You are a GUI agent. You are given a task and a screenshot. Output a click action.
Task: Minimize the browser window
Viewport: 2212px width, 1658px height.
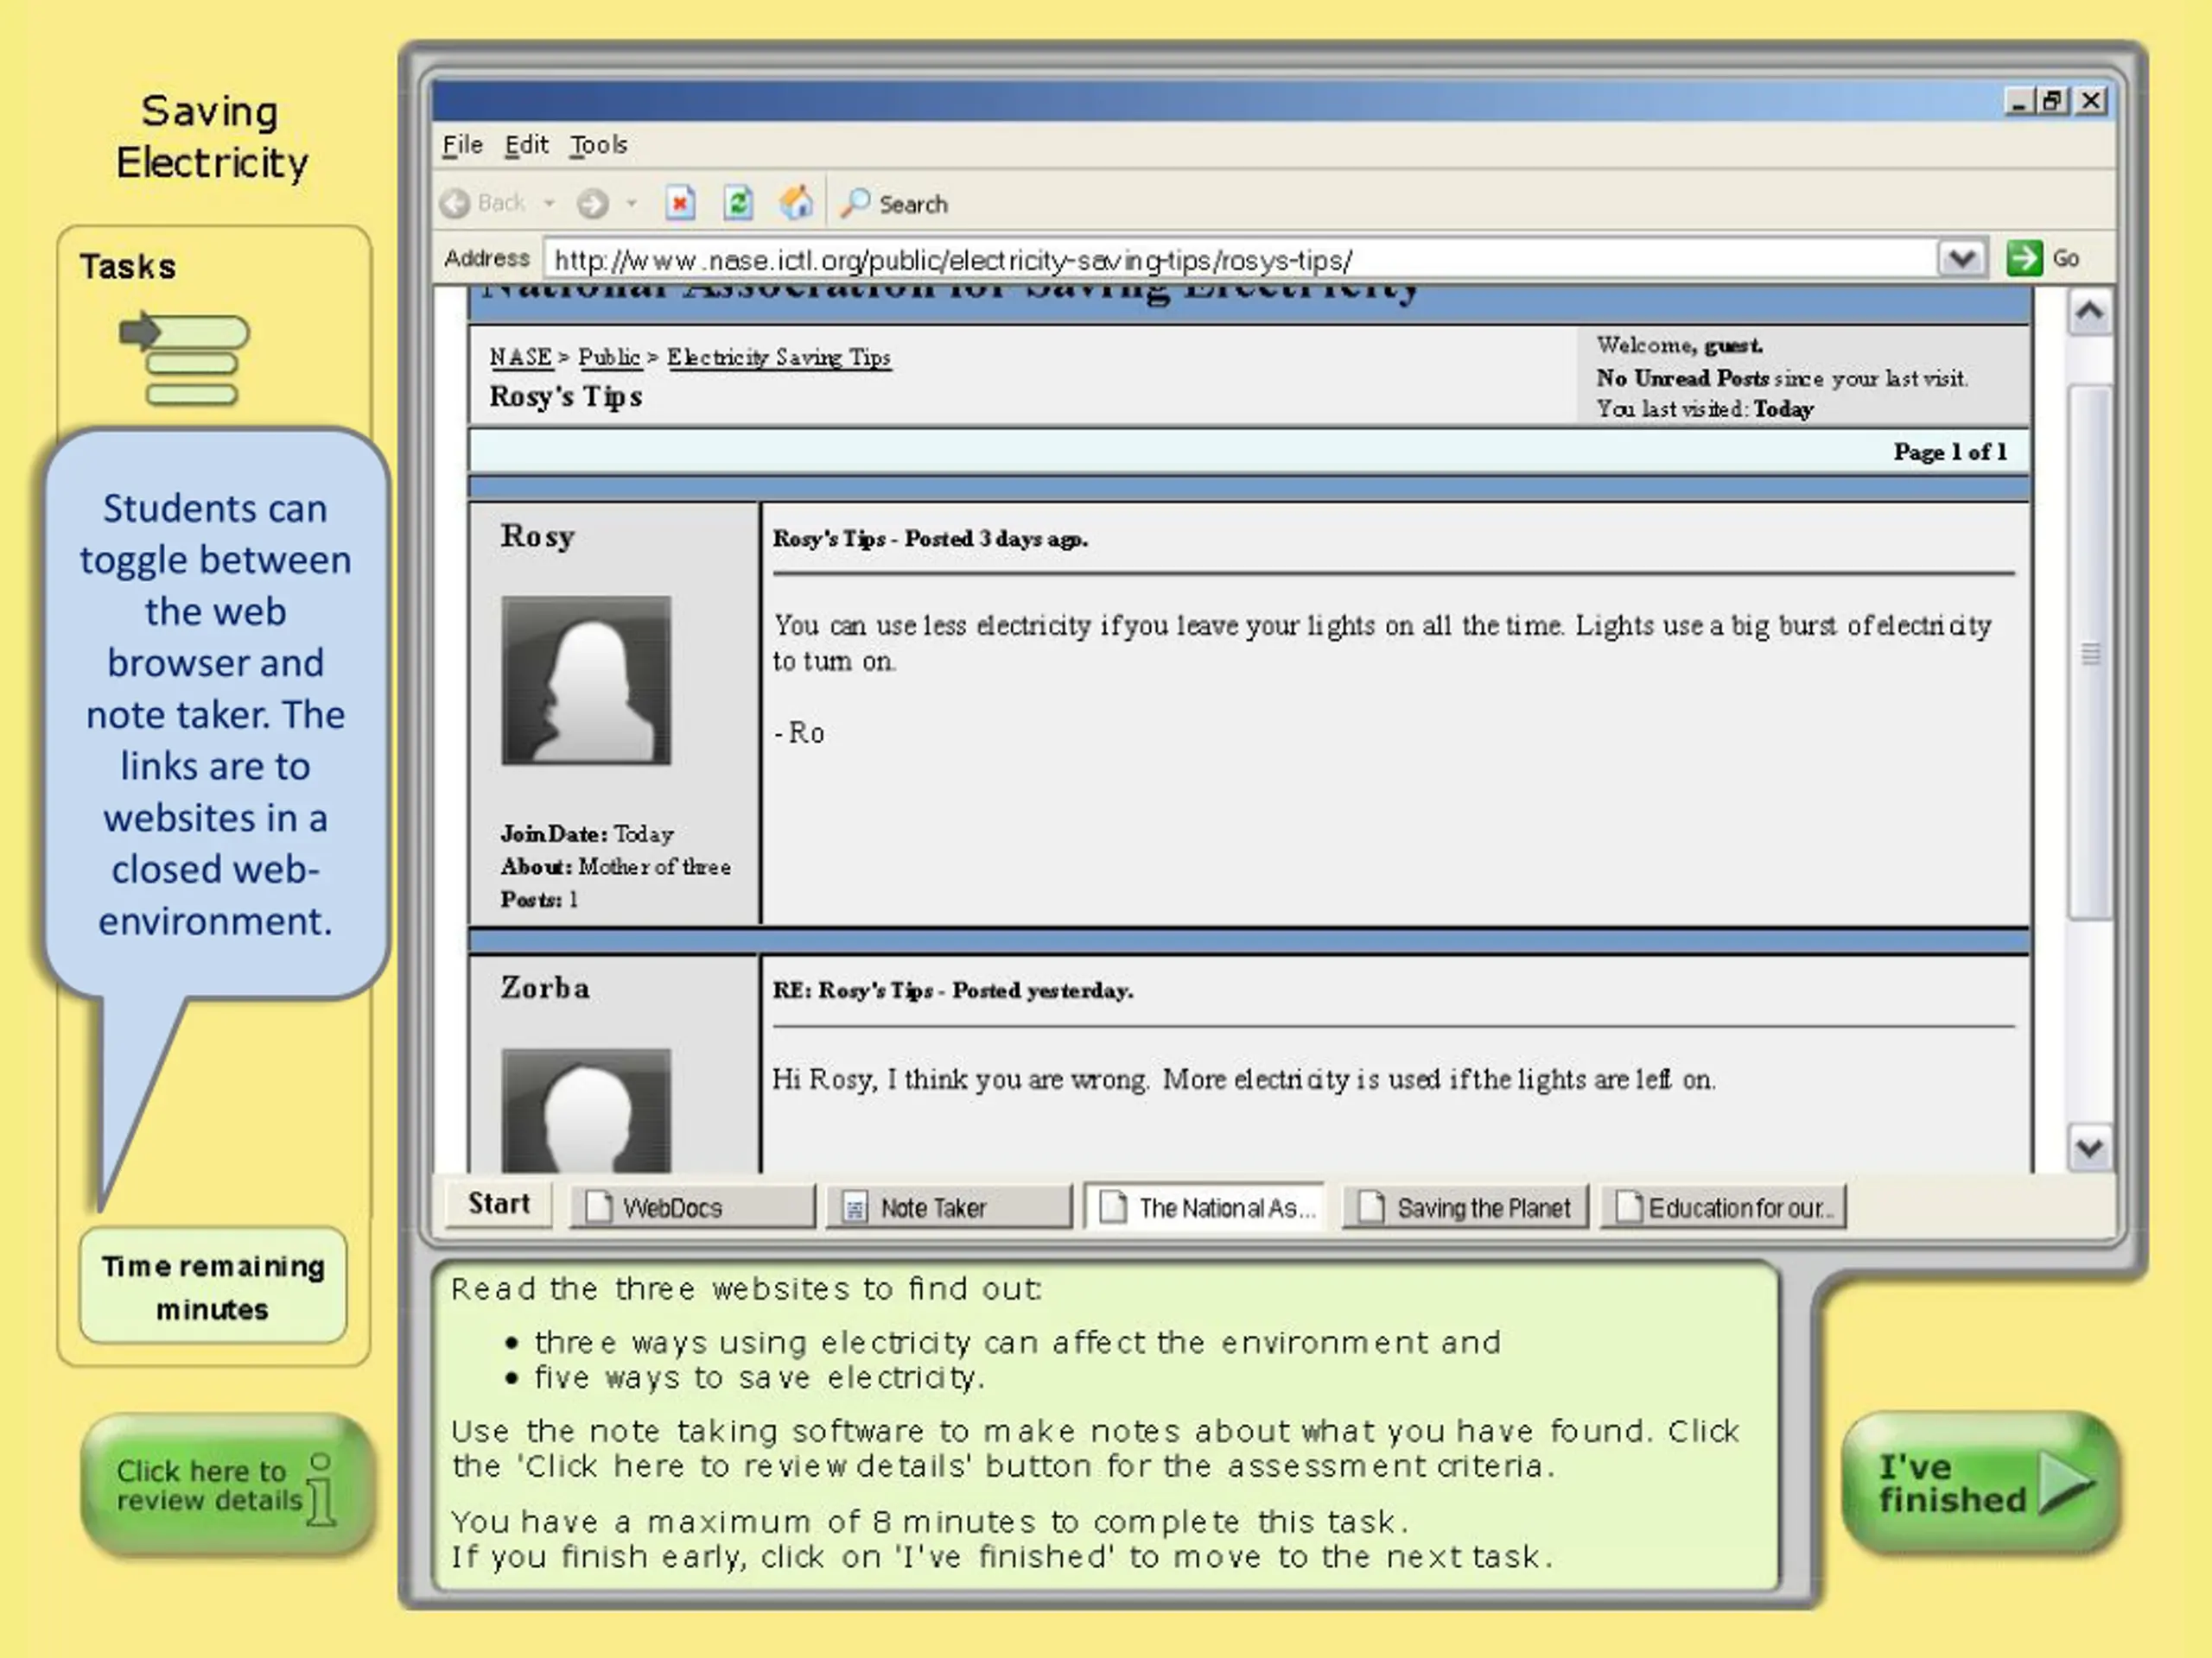tap(2019, 101)
